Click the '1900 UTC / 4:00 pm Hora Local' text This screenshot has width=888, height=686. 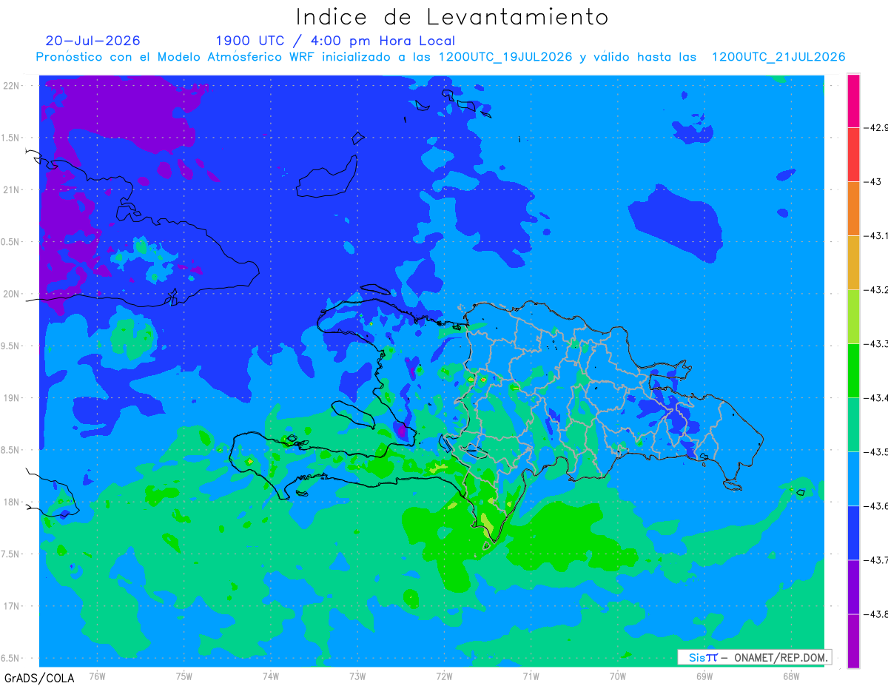click(335, 41)
